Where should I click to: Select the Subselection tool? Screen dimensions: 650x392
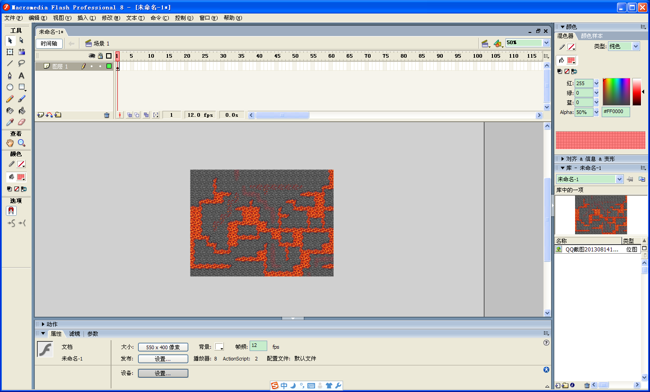(x=21, y=41)
